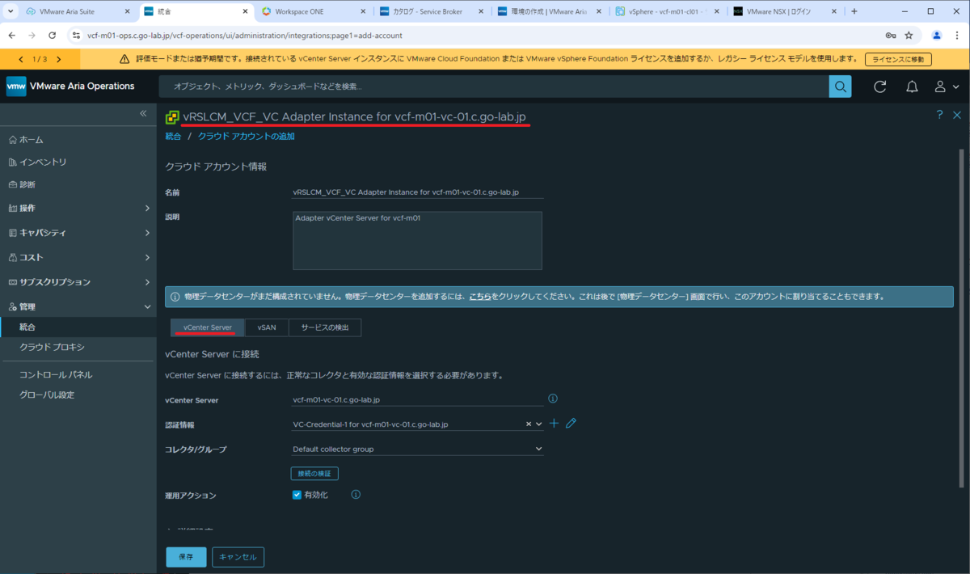Screen dimensions: 970x574
Task: Close the add-account panel with X
Action: tap(957, 116)
